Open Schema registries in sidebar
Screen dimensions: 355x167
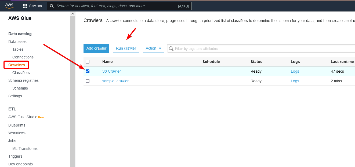coord(23,80)
